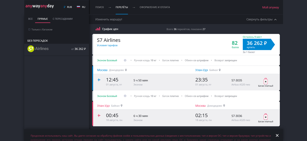Viewport: 307px width, 141px height.
Task: Click the first Эконом Базовый fare label
Action: coord(107,61)
